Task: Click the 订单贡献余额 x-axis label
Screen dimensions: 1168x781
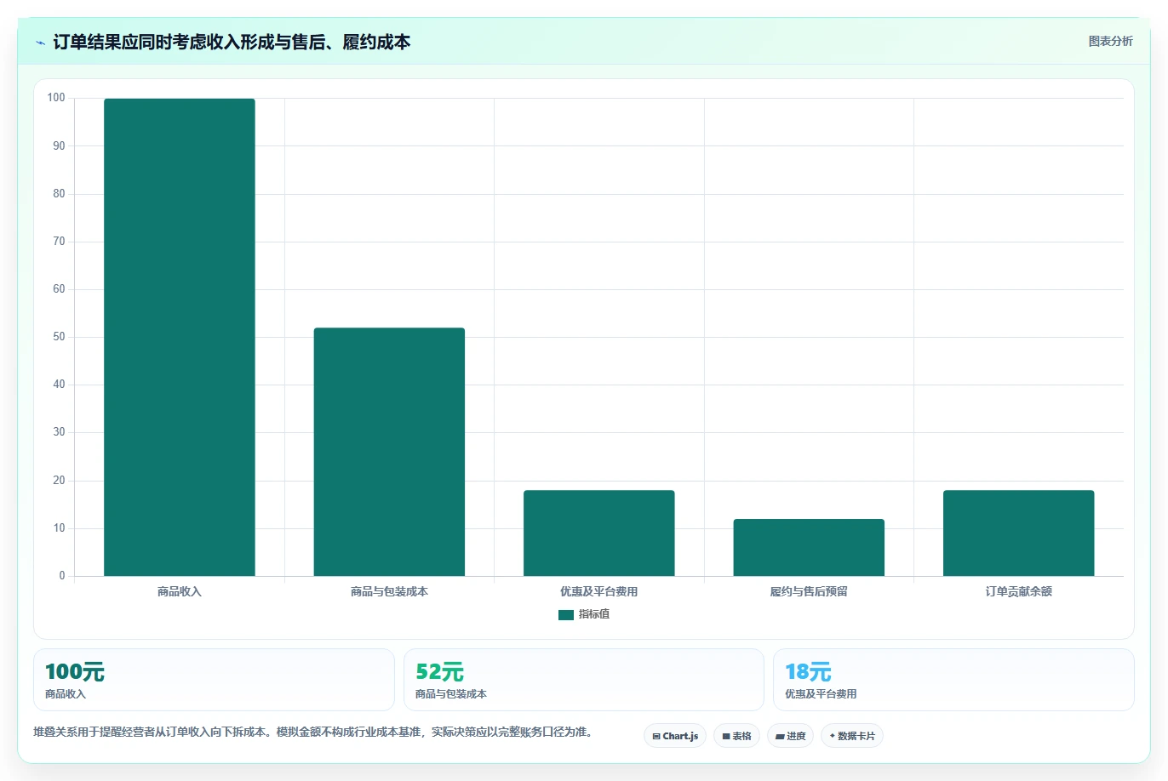Action: click(1019, 591)
